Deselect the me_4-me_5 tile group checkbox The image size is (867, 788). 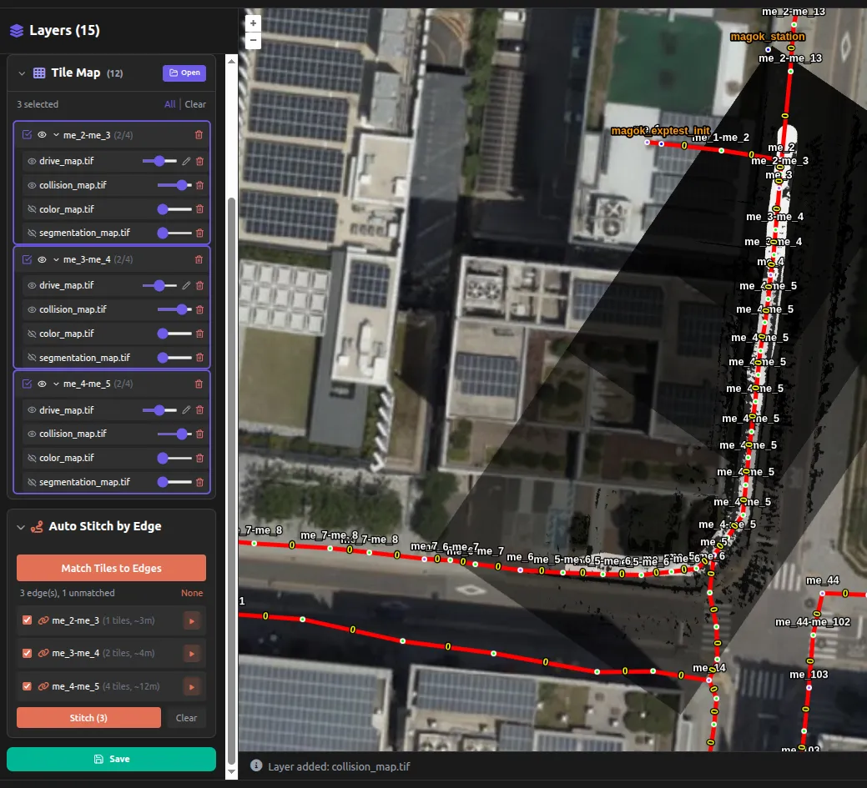(27, 384)
